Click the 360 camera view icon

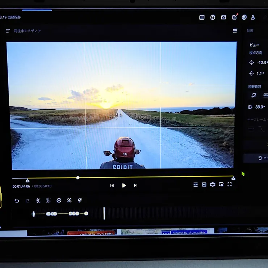[213, 184]
